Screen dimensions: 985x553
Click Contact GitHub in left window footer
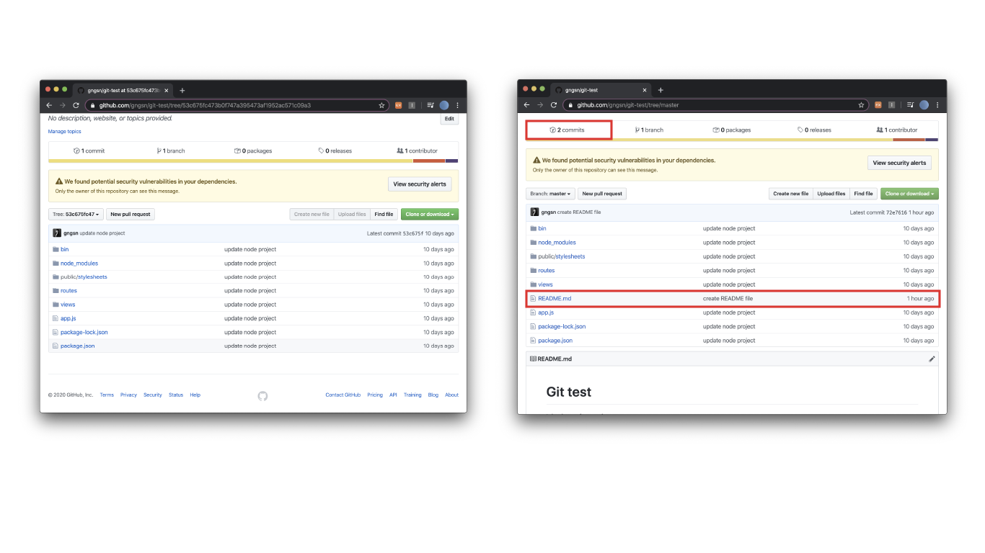(343, 395)
